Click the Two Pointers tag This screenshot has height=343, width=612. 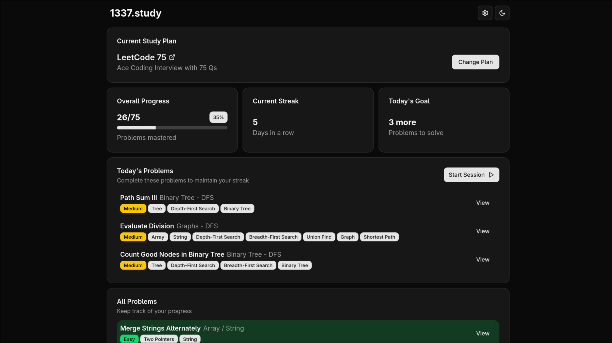pyautogui.click(x=159, y=339)
